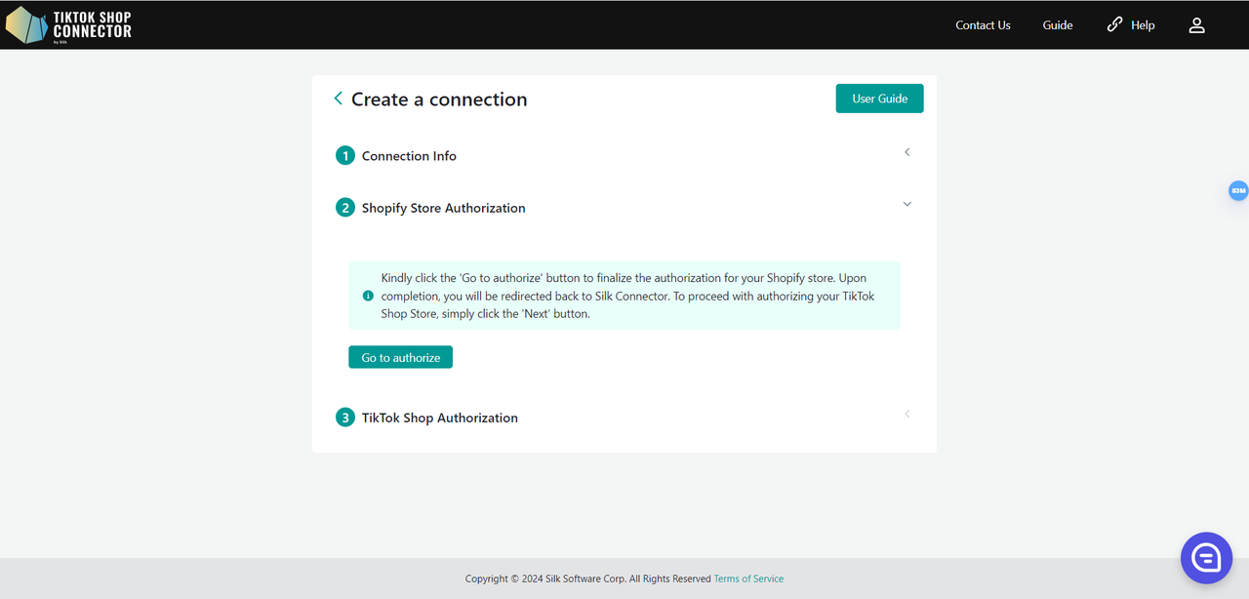
Task: Collapse the Shopify Store Authorization chevron
Action: pos(907,204)
